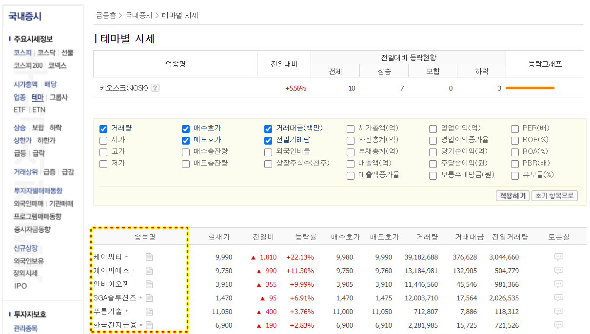Open the 케이씨티 stock link

(108, 257)
